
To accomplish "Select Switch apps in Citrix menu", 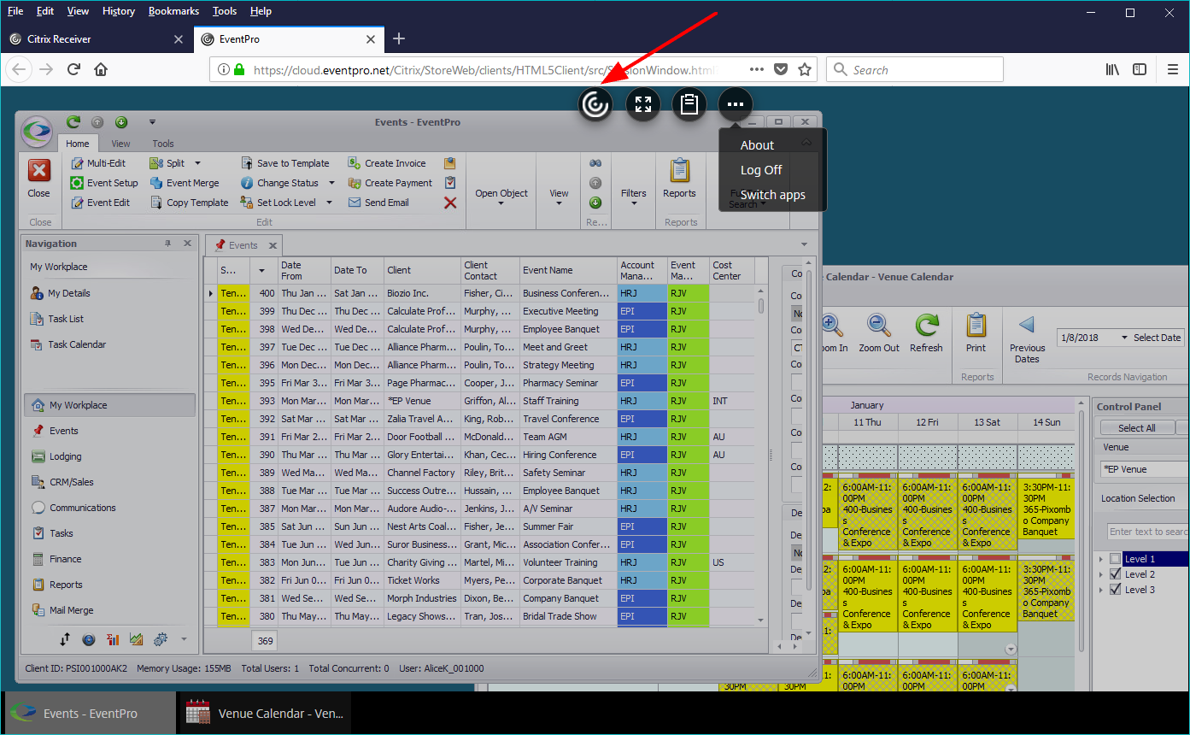I will [x=772, y=195].
